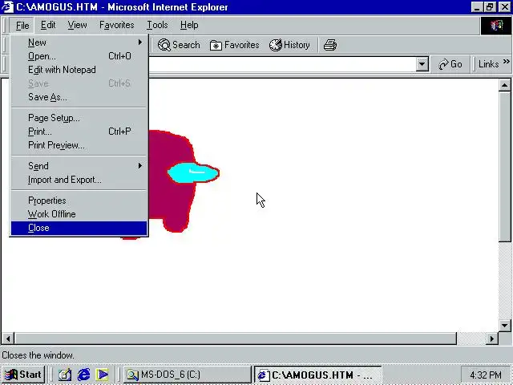Click the Favorites toolbar button
The height and width of the screenshot is (385, 513).
(x=234, y=45)
